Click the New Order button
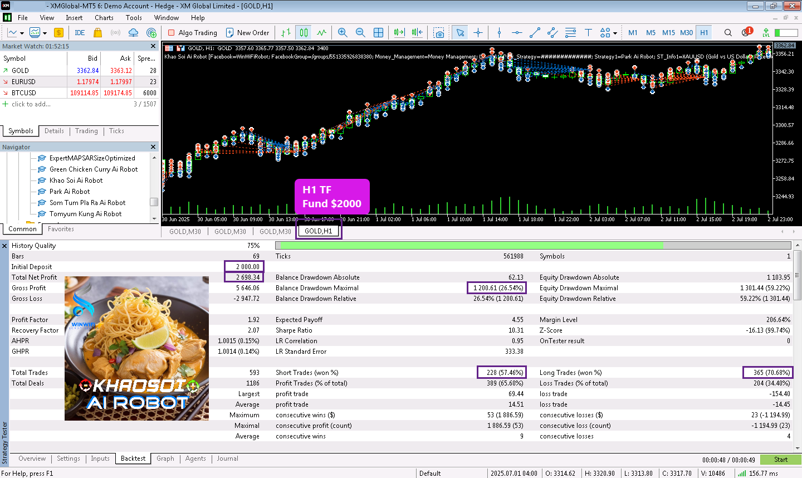Image resolution: width=802 pixels, height=478 pixels. [x=247, y=33]
